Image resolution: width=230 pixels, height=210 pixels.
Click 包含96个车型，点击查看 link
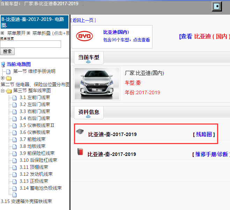click(126, 40)
